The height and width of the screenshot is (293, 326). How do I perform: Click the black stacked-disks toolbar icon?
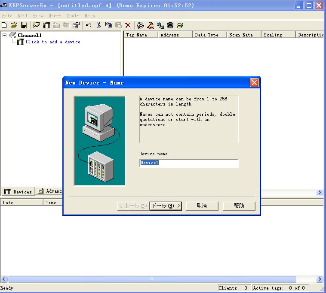click(170, 25)
